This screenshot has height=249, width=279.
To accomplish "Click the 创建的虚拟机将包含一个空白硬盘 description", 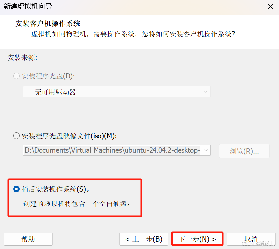I will [x=77, y=203].
